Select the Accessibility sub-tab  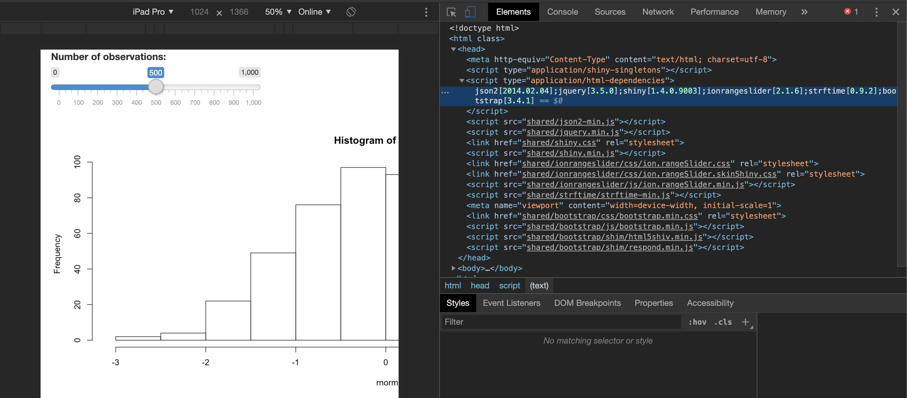click(710, 303)
